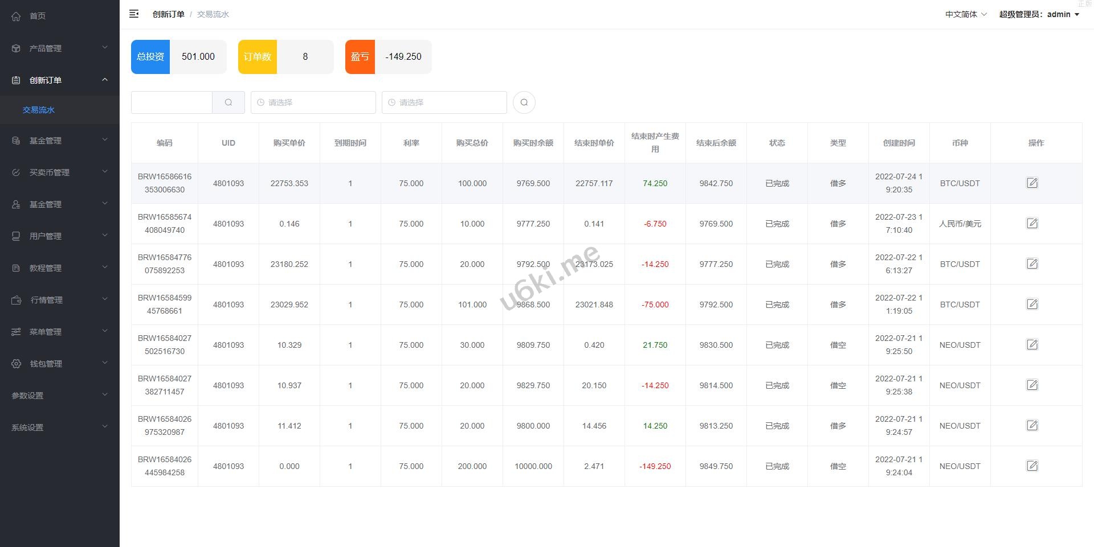Expand the 钱包管理 menu
1094x547 pixels.
click(59, 364)
